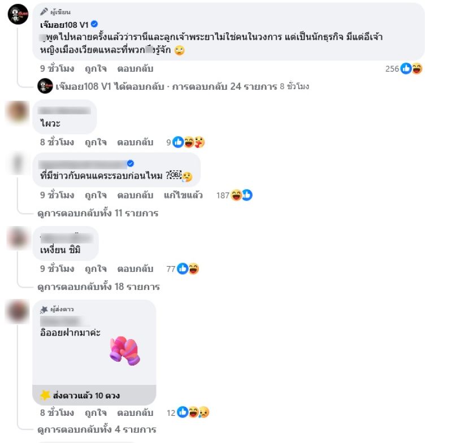Click the pink mittens sticker
This screenshot has width=452, height=443.
tap(125, 350)
